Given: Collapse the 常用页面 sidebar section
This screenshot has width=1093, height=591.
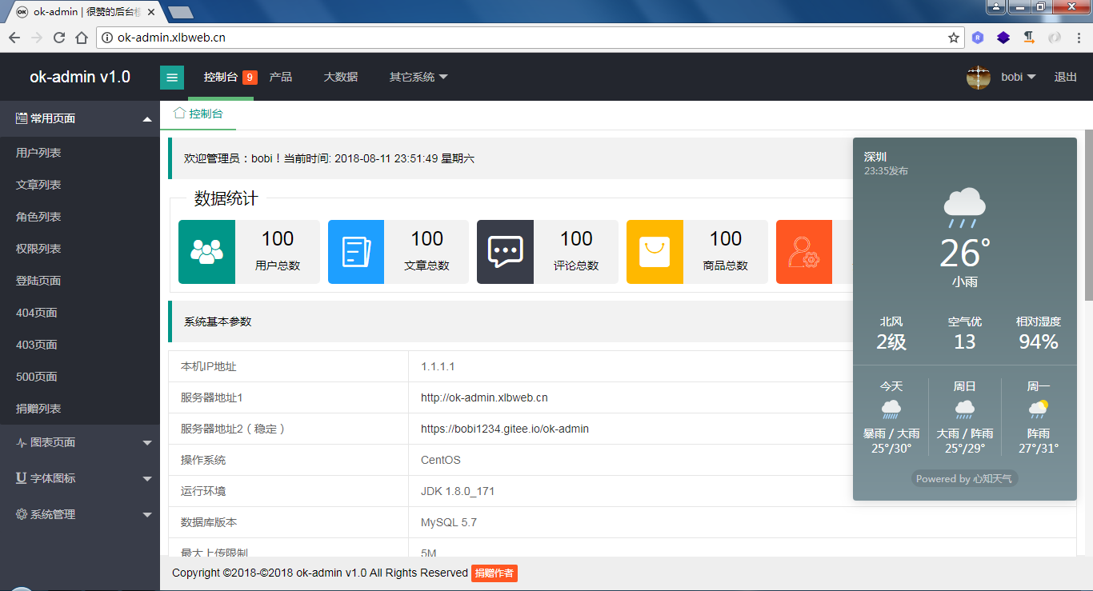Looking at the screenshot, I should 80,118.
